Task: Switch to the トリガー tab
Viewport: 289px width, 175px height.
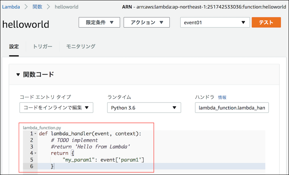Action: pos(42,47)
